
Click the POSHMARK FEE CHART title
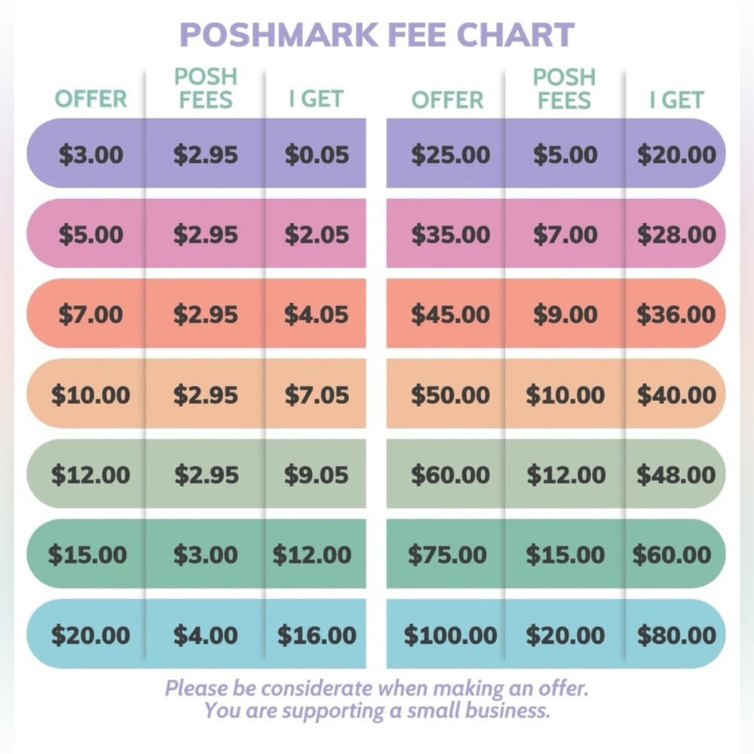[377, 35]
